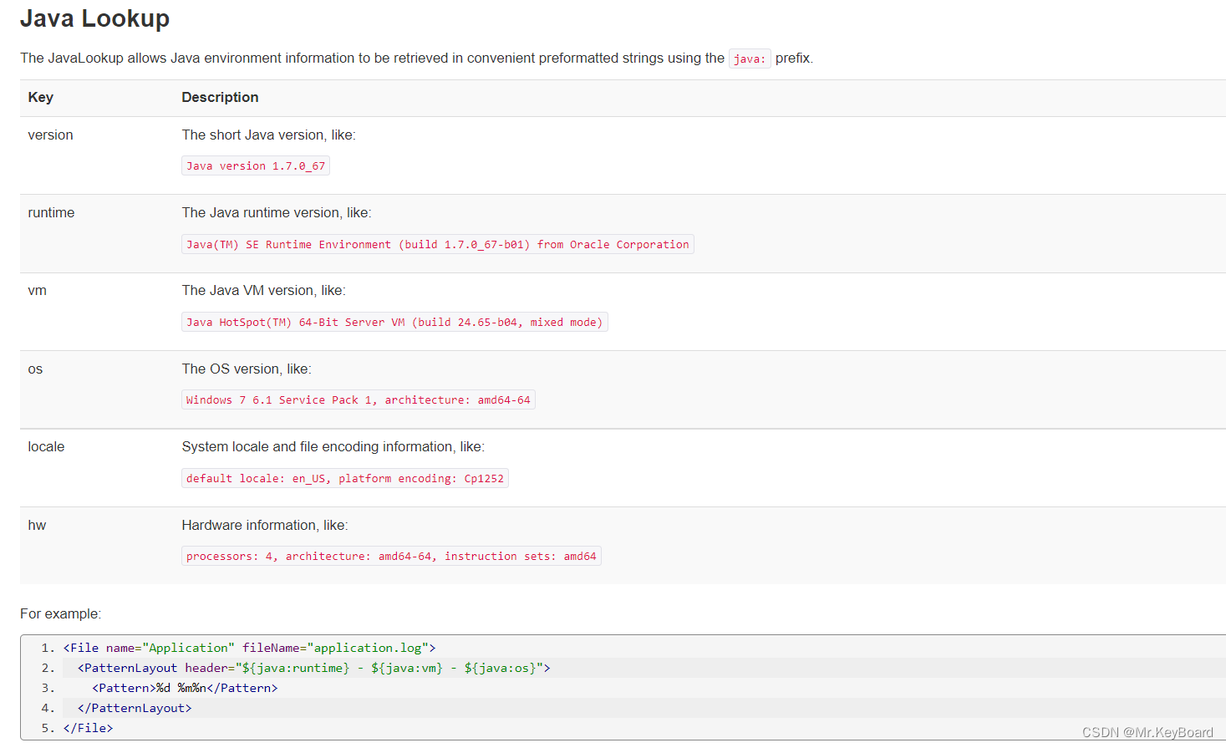Select the 'locale' key cell
The image size is (1226, 748).
[x=46, y=446]
